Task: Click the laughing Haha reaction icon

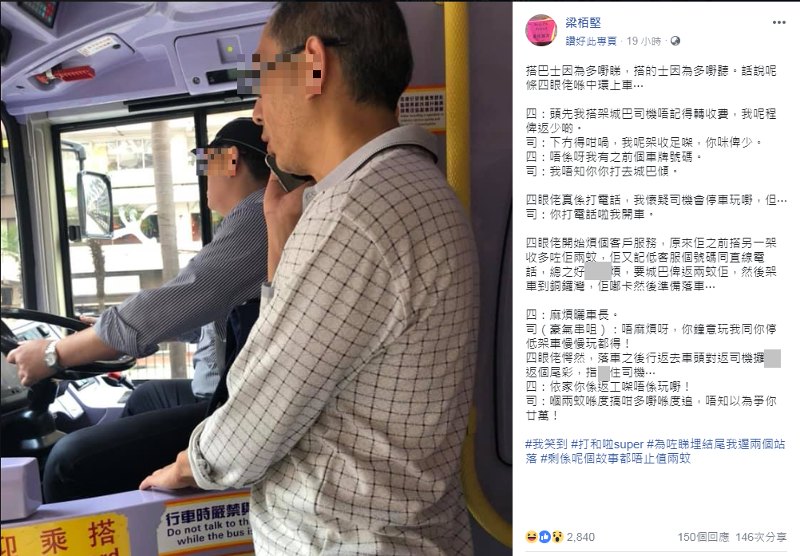Action: 531,537
